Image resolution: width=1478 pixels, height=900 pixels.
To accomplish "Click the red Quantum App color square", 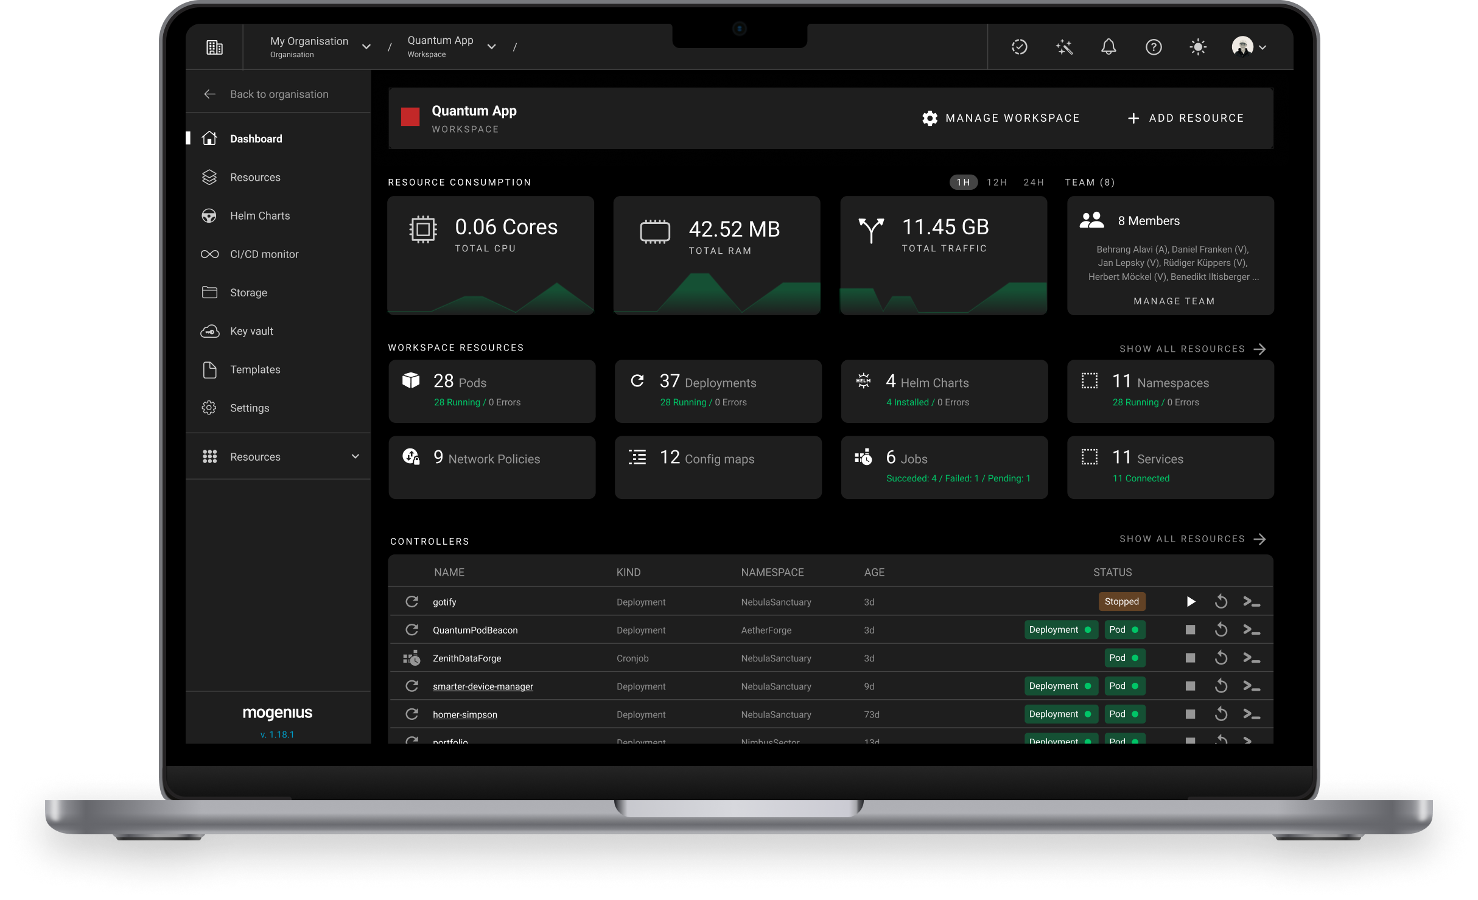I will pyautogui.click(x=410, y=117).
